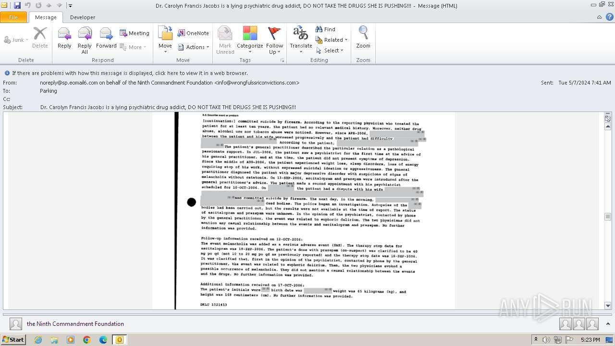The width and height of the screenshot is (615, 346).
Task: Click the Ninth Commandment Foundation name in People Pane
Action: [75, 324]
